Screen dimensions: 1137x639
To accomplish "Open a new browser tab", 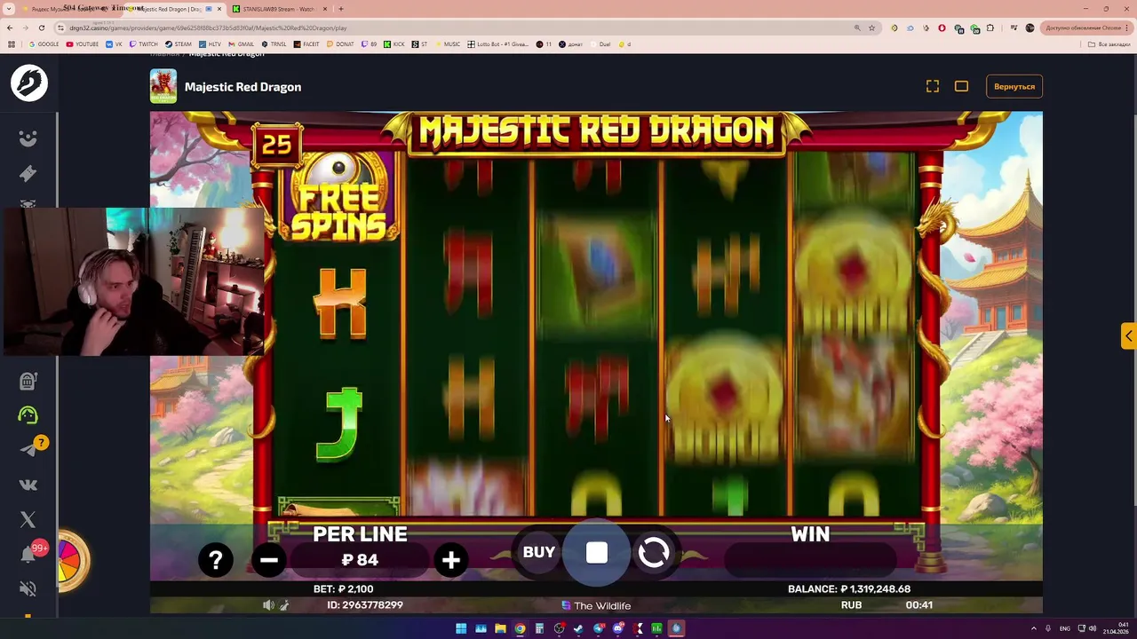I will [341, 9].
